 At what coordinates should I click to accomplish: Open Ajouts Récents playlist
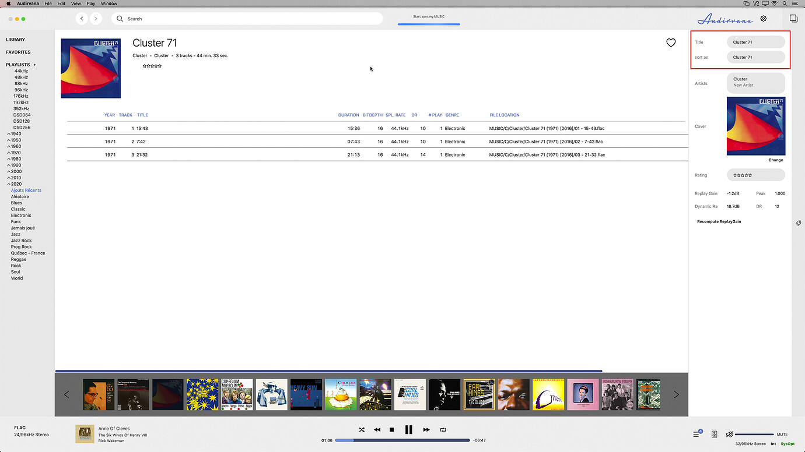point(26,190)
